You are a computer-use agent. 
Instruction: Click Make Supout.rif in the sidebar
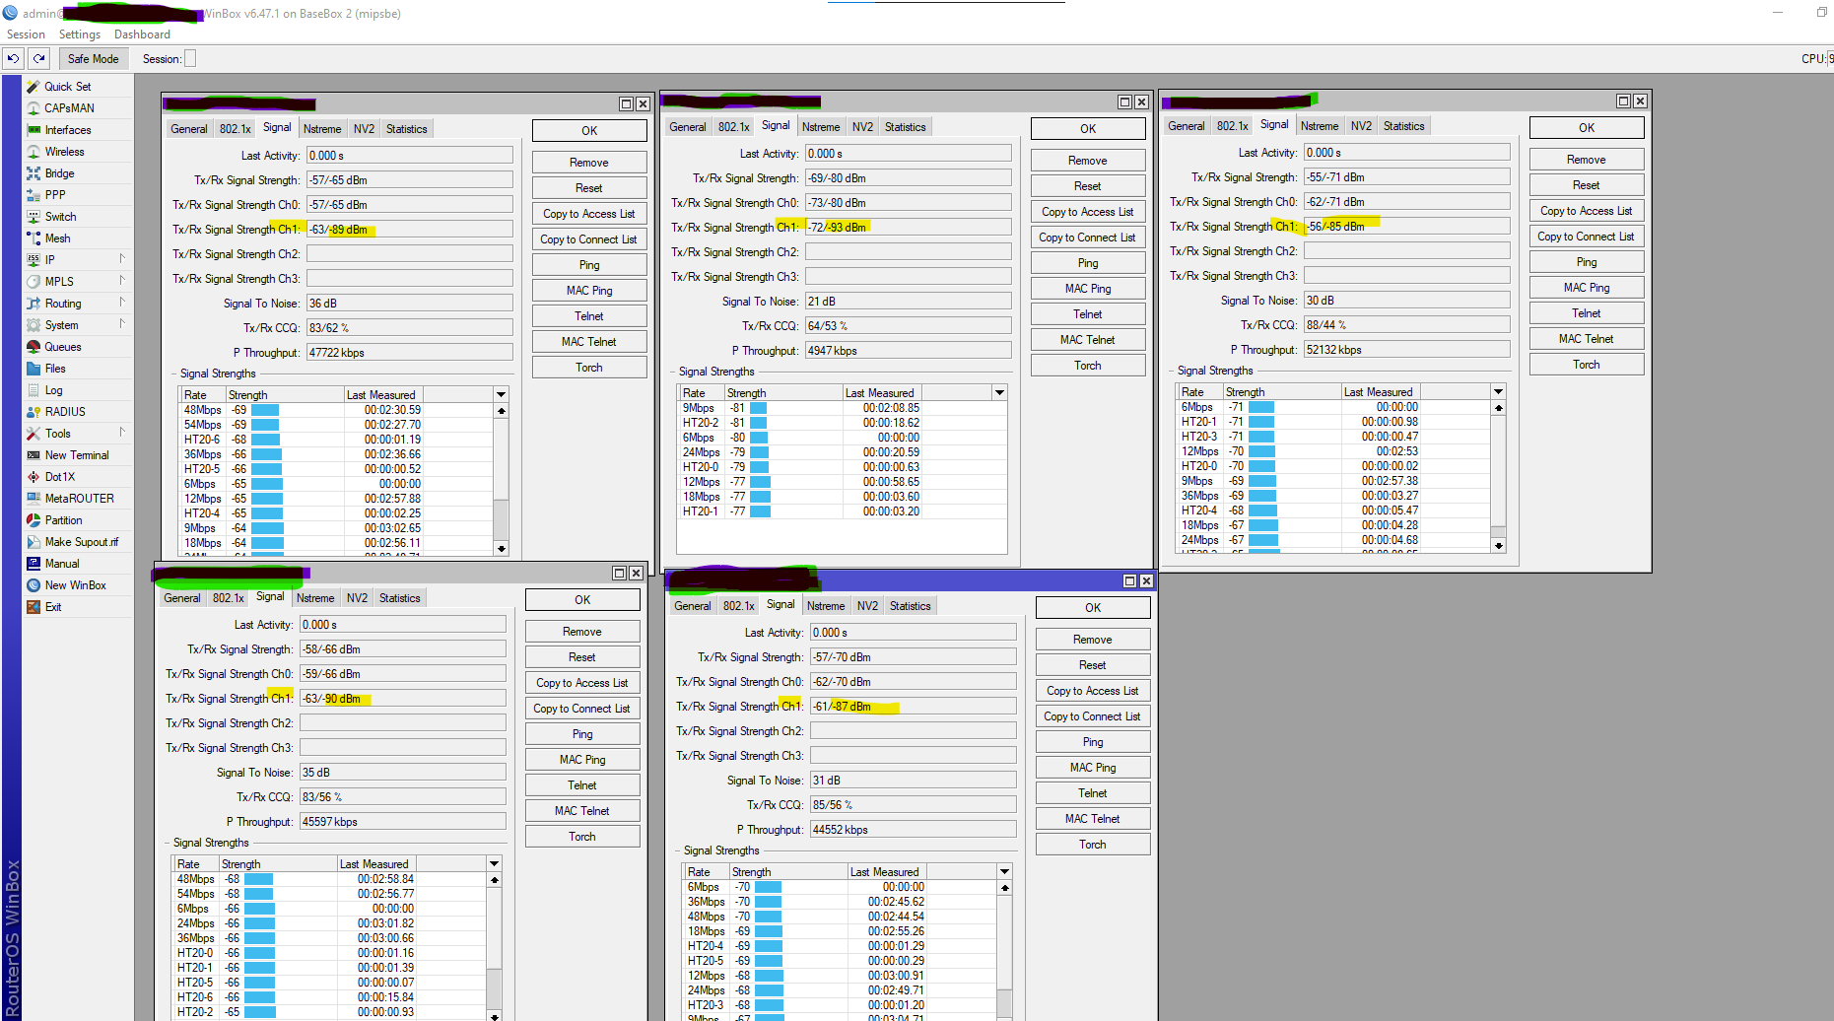tap(81, 542)
